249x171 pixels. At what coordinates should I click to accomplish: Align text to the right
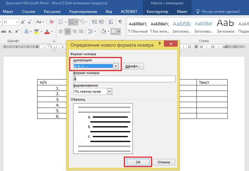point(75,31)
